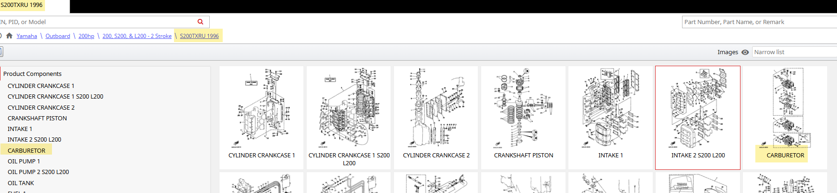
Task: Open CARBURETOR diagram thumbnail
Action: tap(785, 118)
